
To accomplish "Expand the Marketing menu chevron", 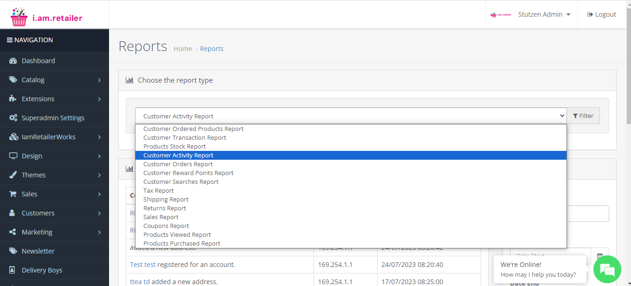I will coord(99,233).
